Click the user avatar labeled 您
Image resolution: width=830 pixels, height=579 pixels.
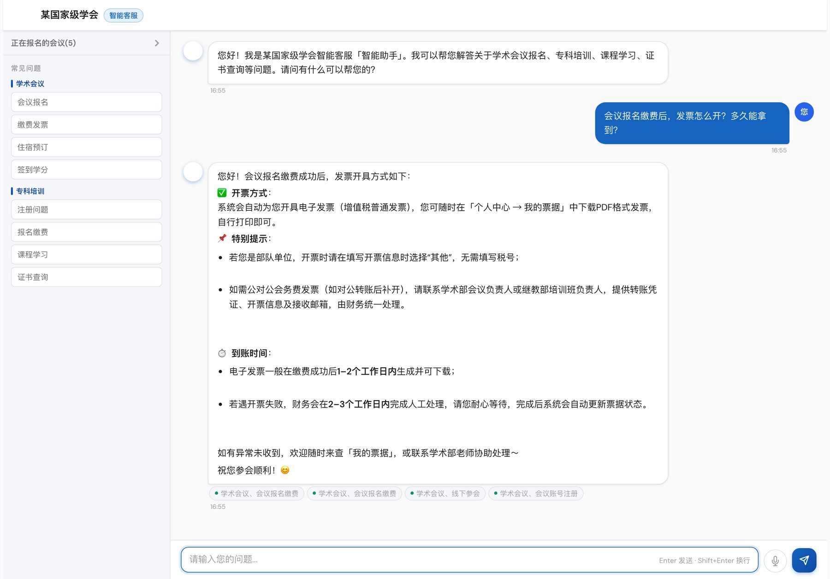click(x=804, y=112)
